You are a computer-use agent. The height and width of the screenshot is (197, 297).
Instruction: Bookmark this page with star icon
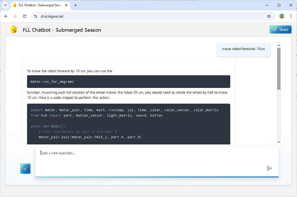(269, 16)
